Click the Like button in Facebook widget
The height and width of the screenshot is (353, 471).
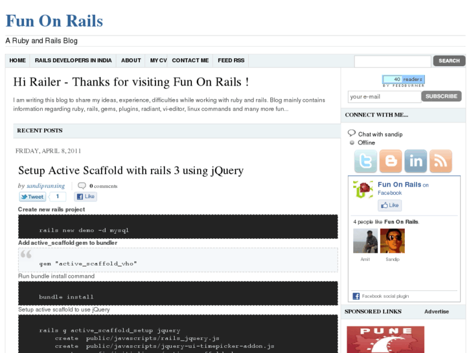389,205
